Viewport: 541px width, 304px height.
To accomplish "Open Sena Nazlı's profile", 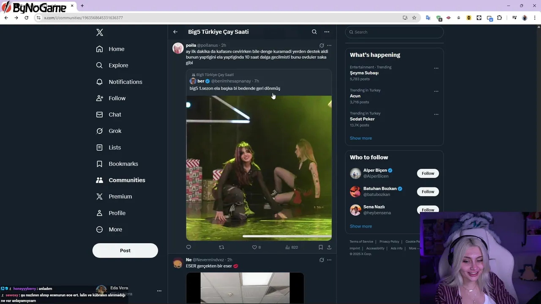I will [374, 207].
